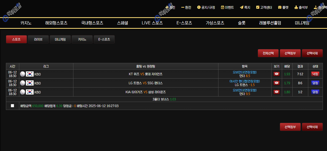The height and width of the screenshot is (151, 327).
Task: Click the 낙첨 status badge
Action: click(315, 74)
